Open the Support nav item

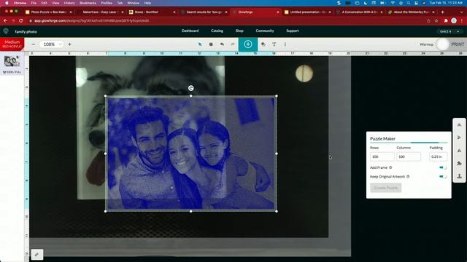292,31
